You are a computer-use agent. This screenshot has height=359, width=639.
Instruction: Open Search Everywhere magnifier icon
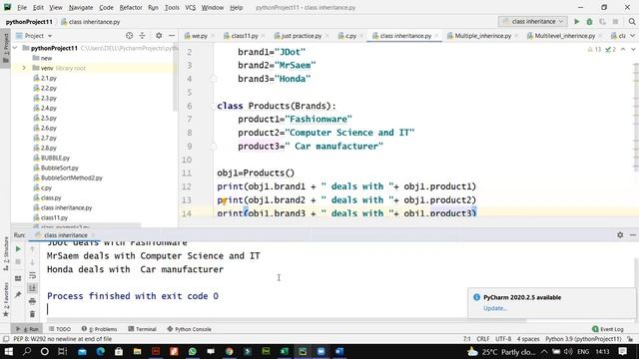pyautogui.click(x=632, y=22)
